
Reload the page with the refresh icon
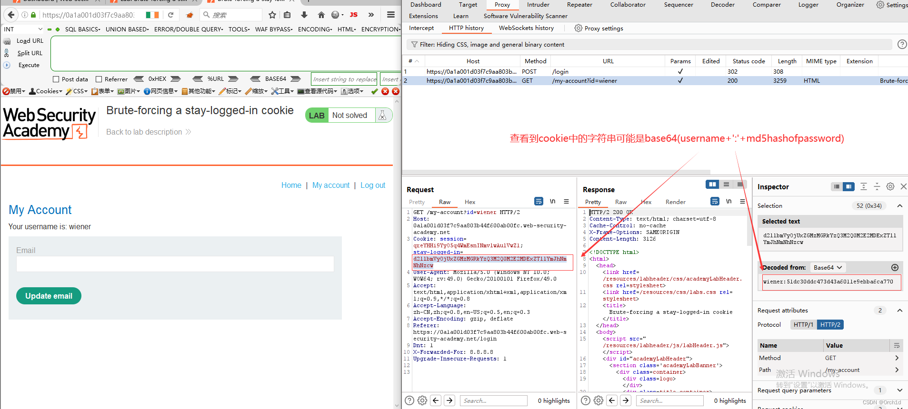(170, 15)
